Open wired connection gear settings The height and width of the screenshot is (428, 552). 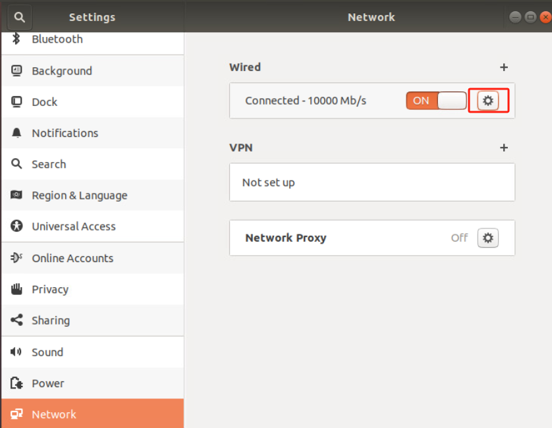pyautogui.click(x=488, y=101)
